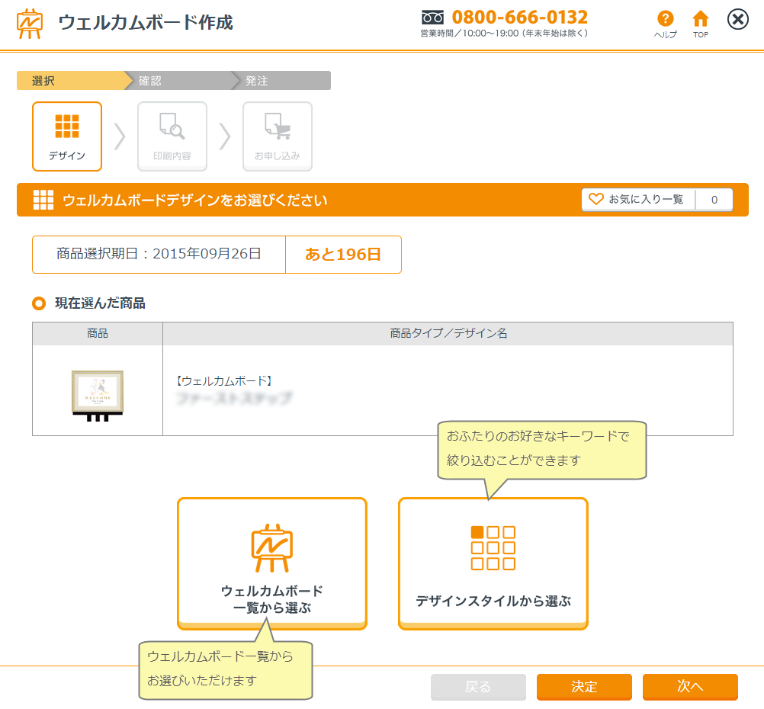
Task: Choose ウェルカムボード一覧から選ぶ option
Action: [x=272, y=563]
